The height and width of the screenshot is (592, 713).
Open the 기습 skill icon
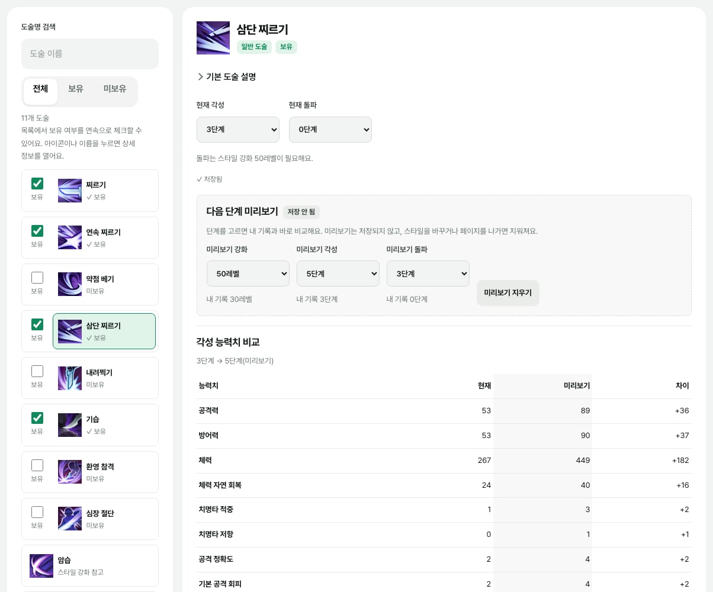tap(70, 425)
